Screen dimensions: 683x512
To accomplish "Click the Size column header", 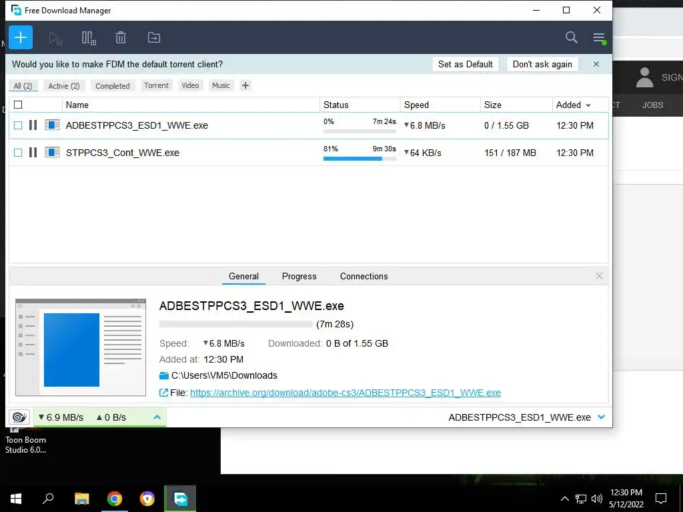I will [517, 105].
